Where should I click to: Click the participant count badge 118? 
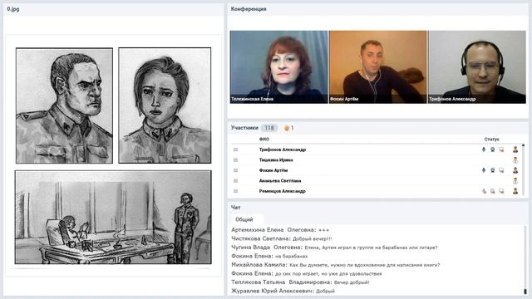269,128
